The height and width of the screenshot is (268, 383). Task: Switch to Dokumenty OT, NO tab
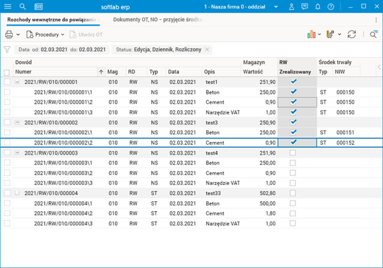pyautogui.click(x=158, y=20)
